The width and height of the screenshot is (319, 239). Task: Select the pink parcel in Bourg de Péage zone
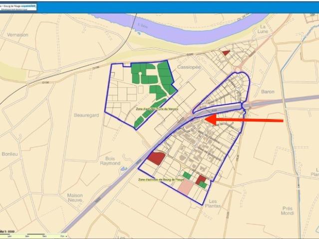point(186,187)
